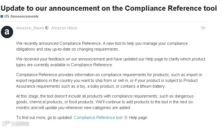Click the post title heading
Image resolution: width=222 pixels, height=128 pixels.
pos(109,8)
